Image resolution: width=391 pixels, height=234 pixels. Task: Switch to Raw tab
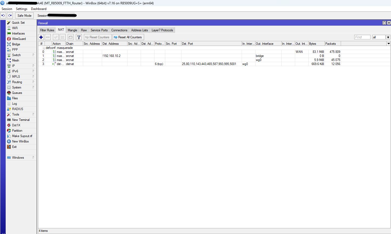pos(84,30)
